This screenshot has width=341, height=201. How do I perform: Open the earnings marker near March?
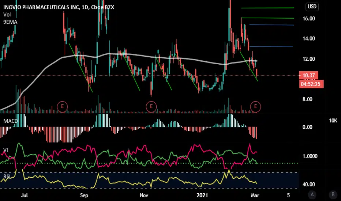[x=255, y=106]
